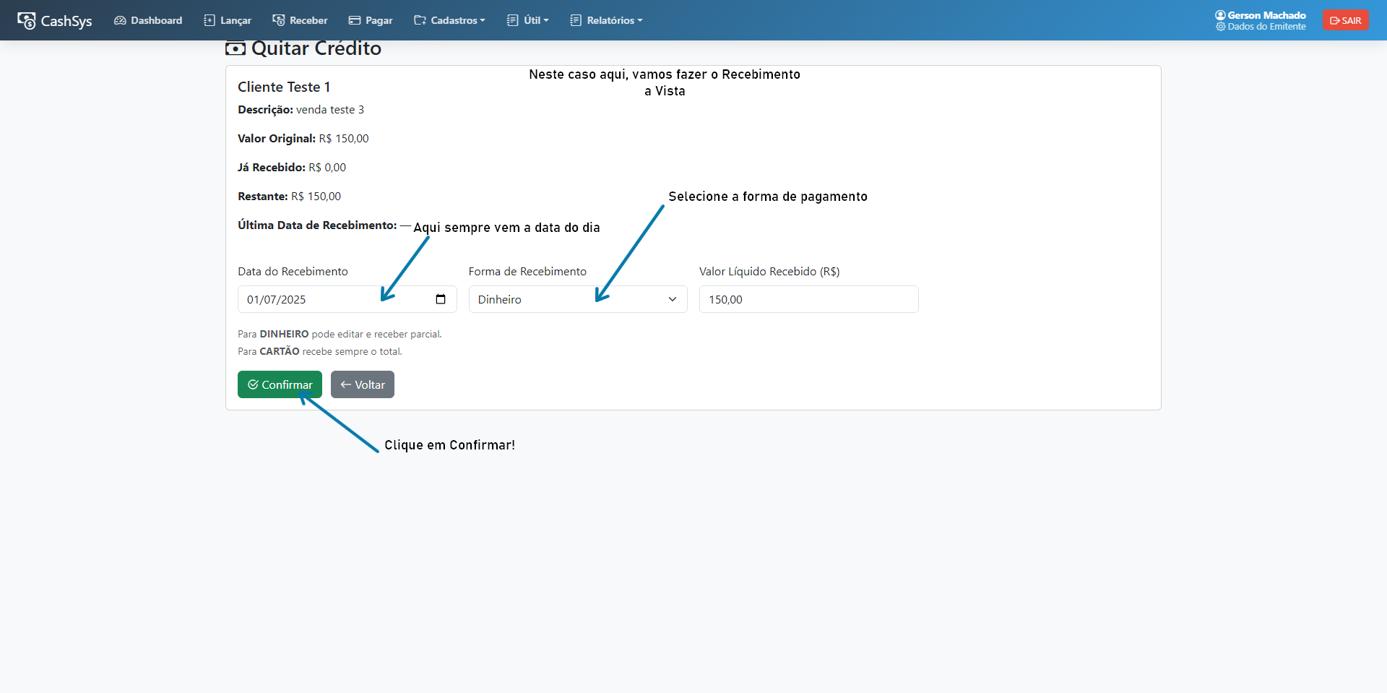Open the Dashboard from the gauge icon
Image resolution: width=1387 pixels, height=693 pixels.
click(120, 20)
